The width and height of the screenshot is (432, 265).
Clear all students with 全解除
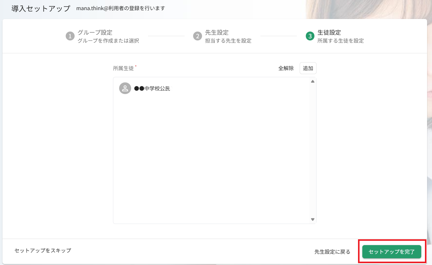tap(286, 68)
